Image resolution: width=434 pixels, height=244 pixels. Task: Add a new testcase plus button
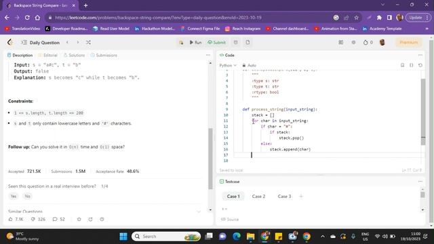click(301, 197)
